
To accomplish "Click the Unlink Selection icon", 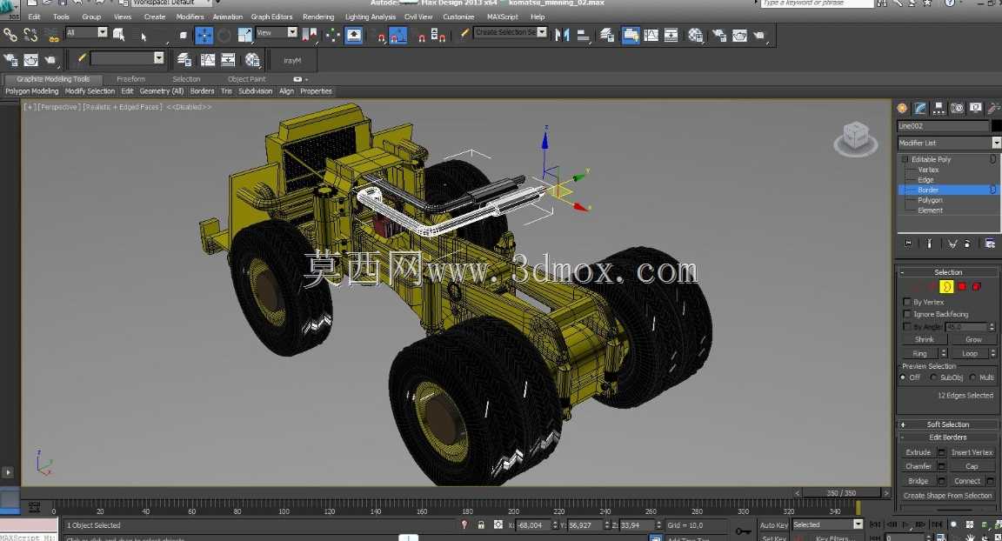I will (30, 35).
